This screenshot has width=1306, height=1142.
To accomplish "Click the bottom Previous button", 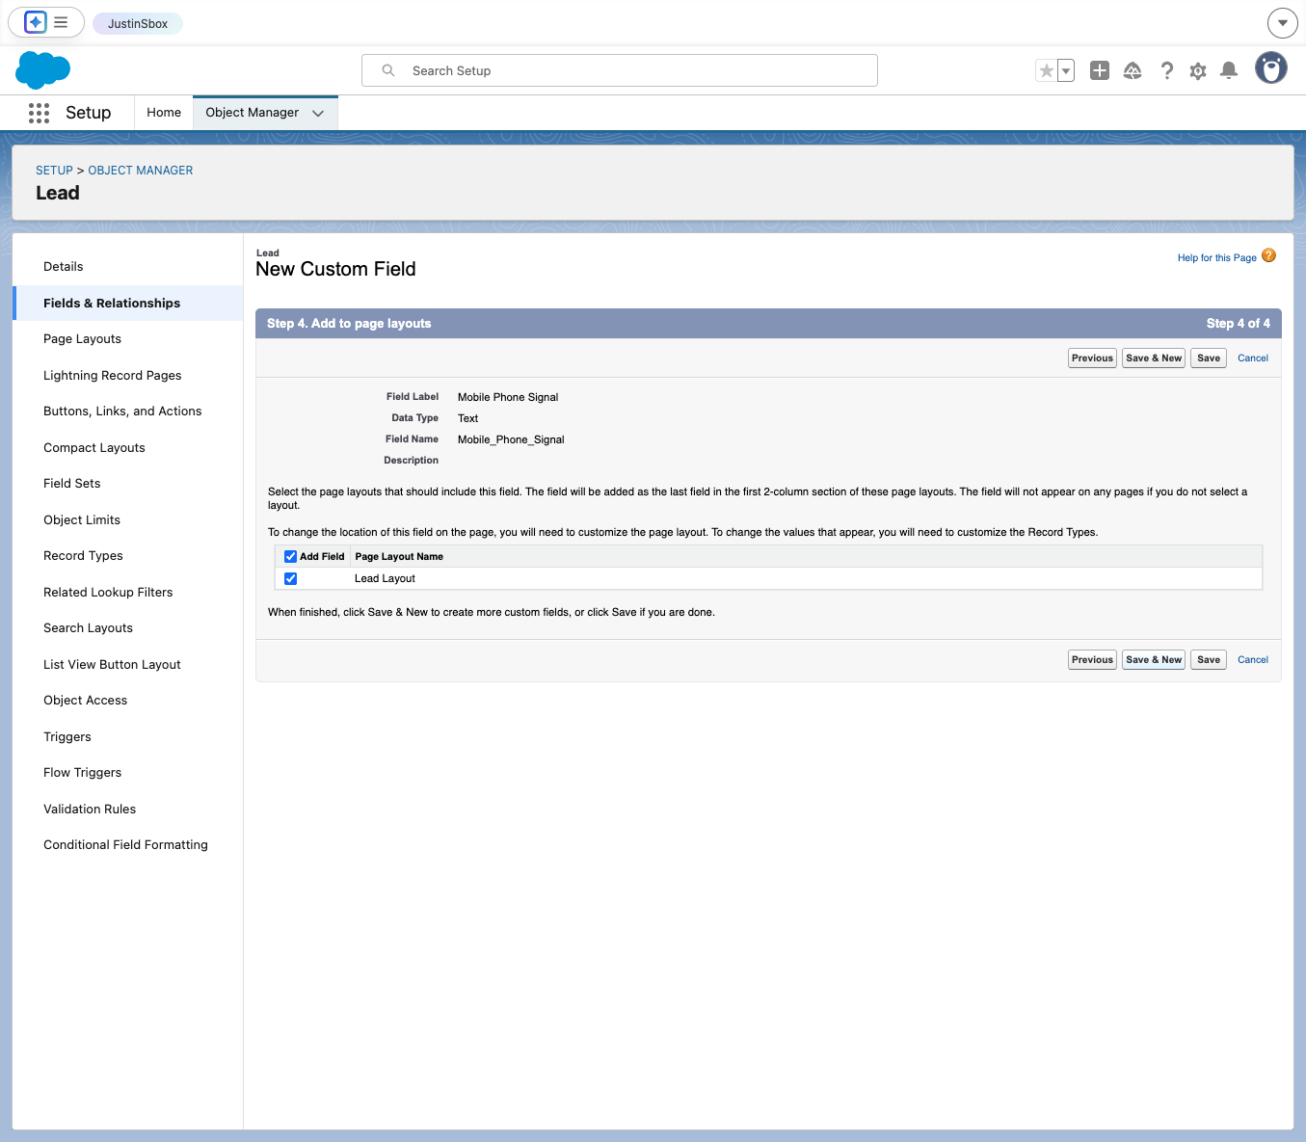I will [1092, 659].
